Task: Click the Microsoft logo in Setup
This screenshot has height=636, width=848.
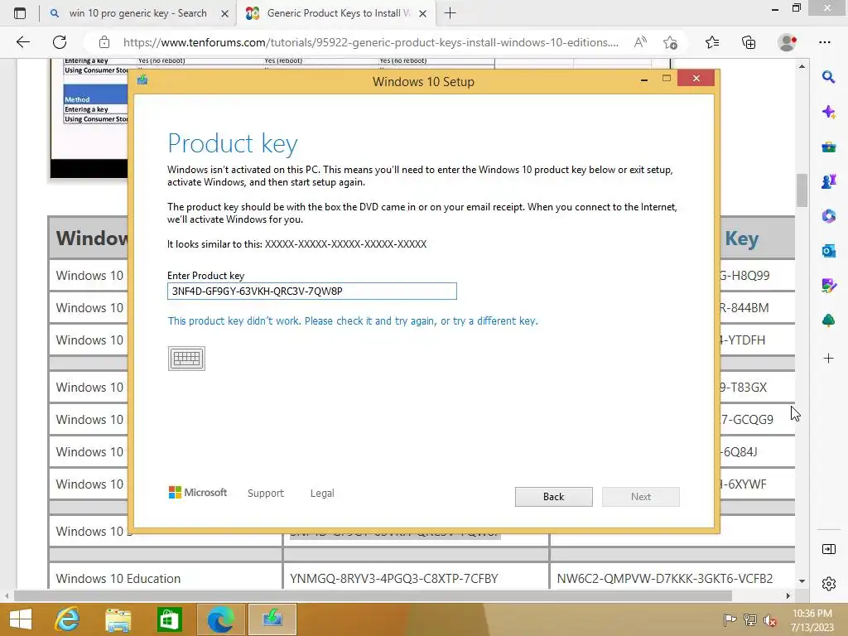Action: (198, 492)
